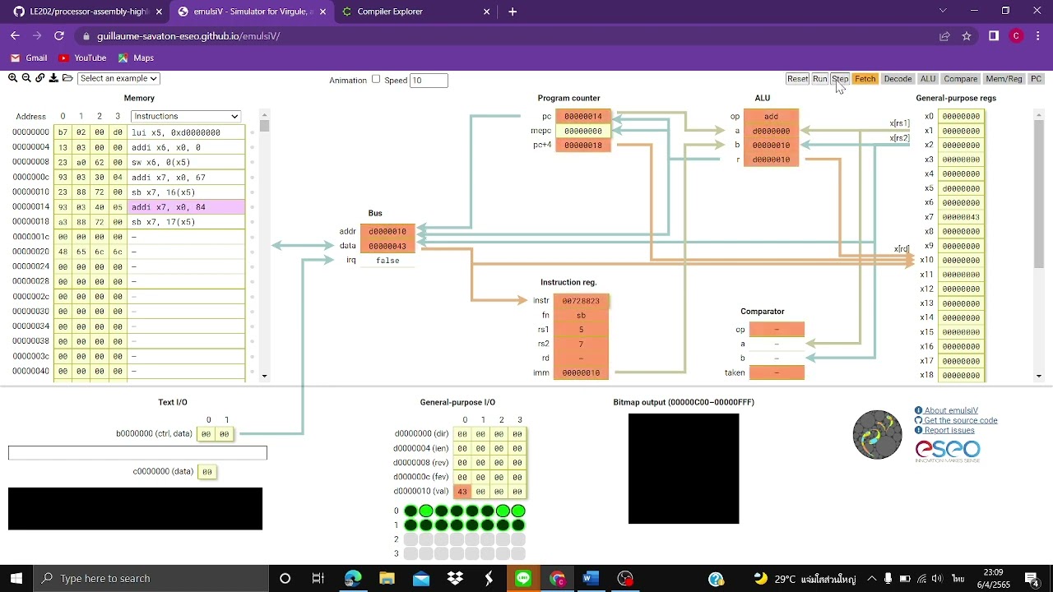
Task: Open Task View on the taskbar
Action: click(x=318, y=578)
